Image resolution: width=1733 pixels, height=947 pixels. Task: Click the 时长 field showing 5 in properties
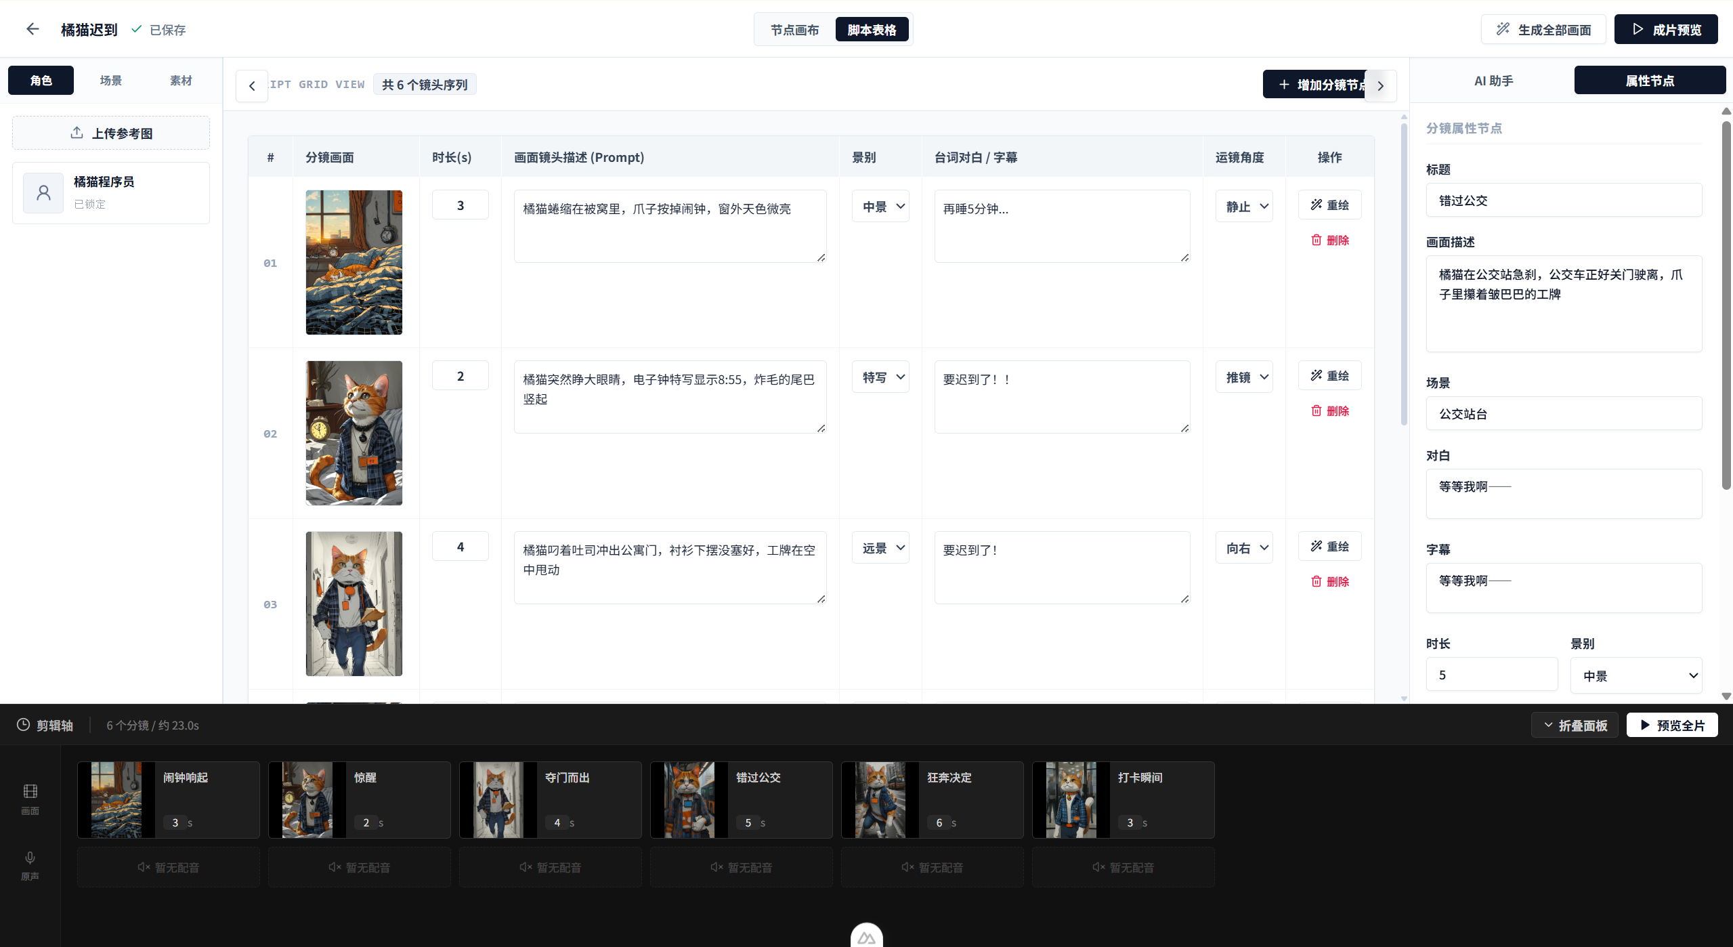tap(1492, 675)
